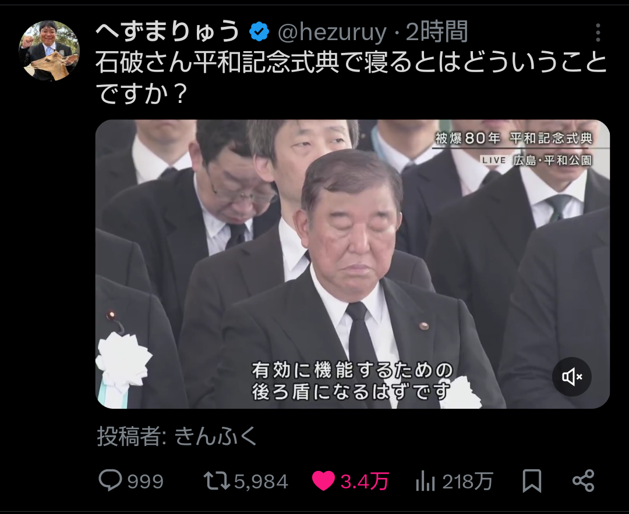The image size is (629, 514).
Task: Open the @hezuruy handle link
Action: pos(332,33)
